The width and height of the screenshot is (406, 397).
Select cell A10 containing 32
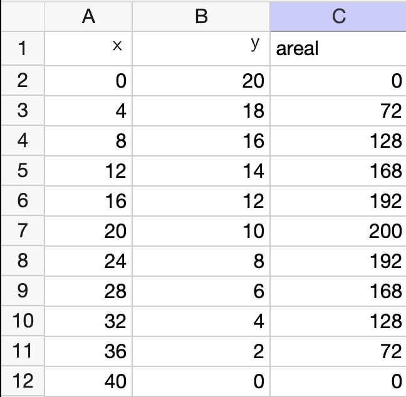pos(88,321)
